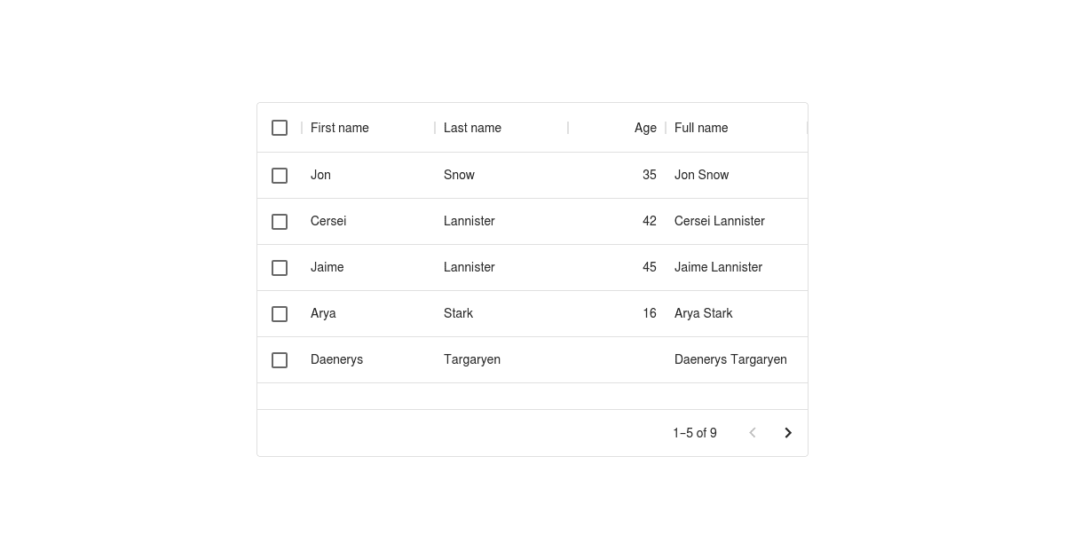Tick the checkbox for Arya Stark
Viewport: 1065px width, 559px height.
[x=280, y=313]
